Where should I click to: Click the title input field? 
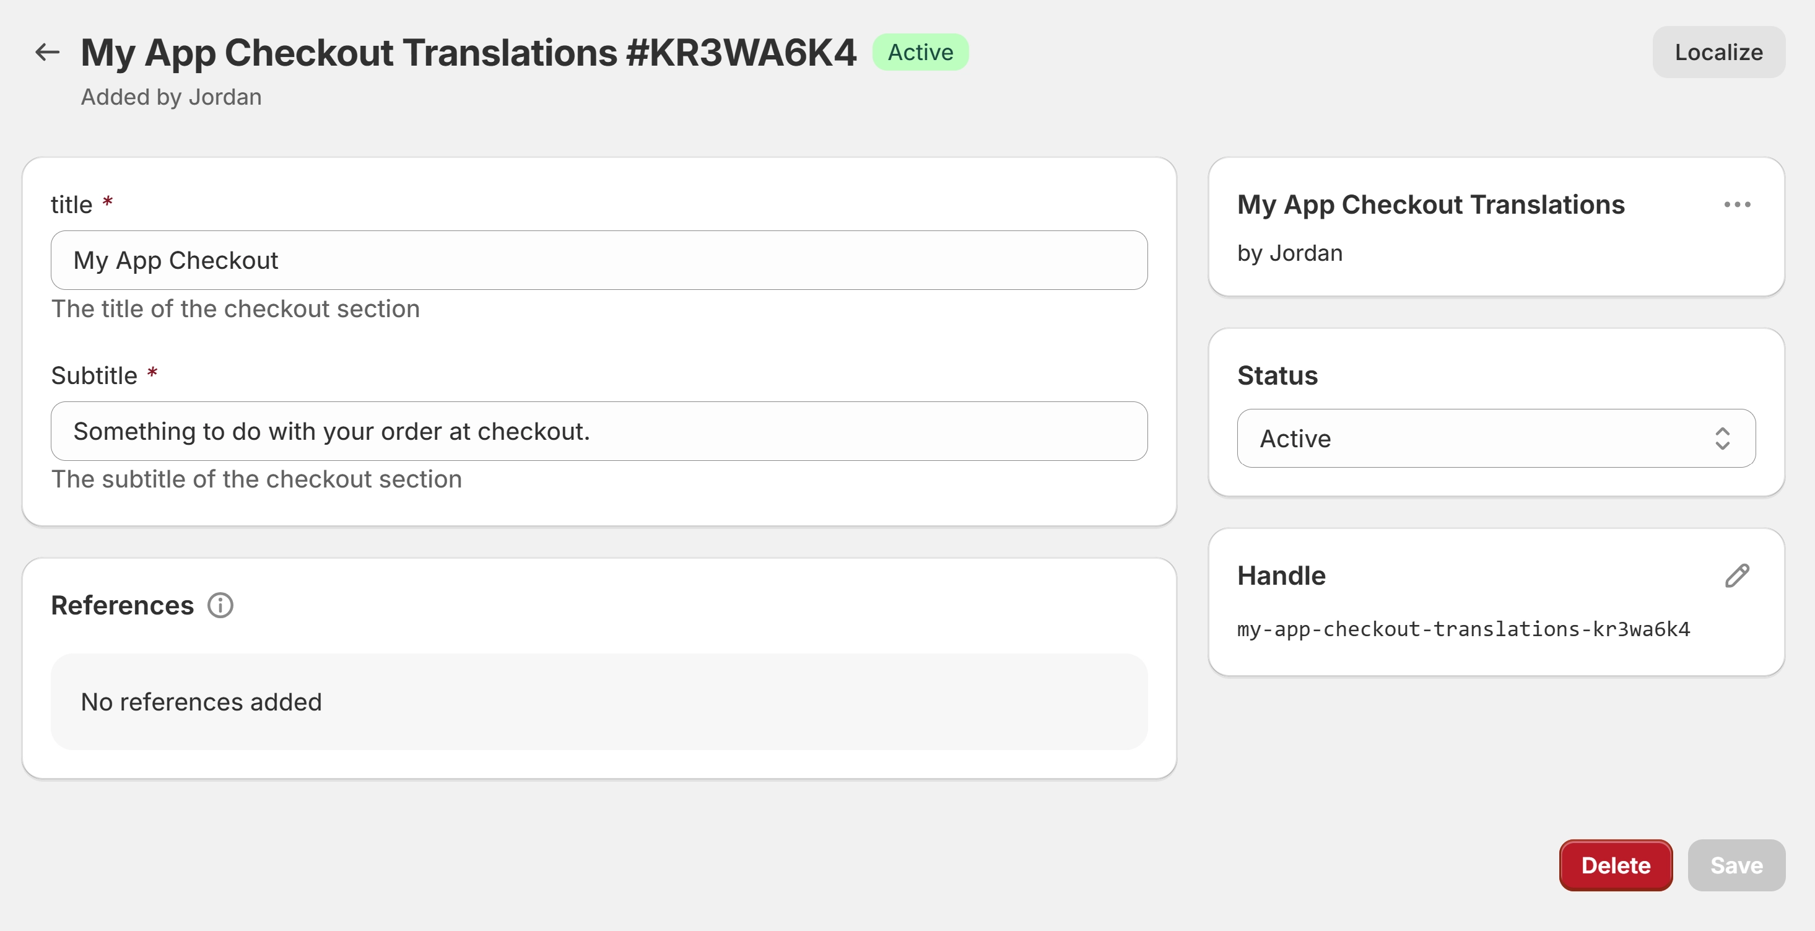[x=599, y=260]
